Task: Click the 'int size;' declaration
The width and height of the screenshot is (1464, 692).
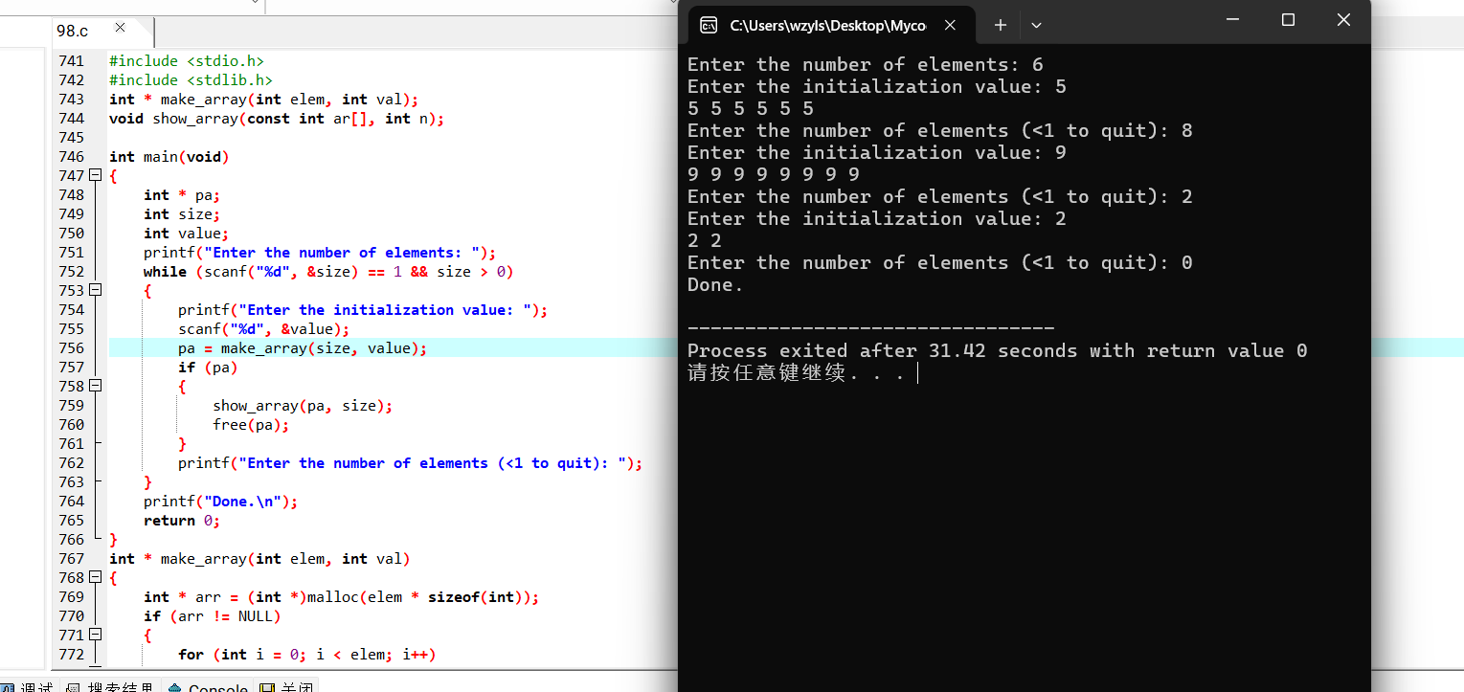Action: pyautogui.click(x=182, y=214)
